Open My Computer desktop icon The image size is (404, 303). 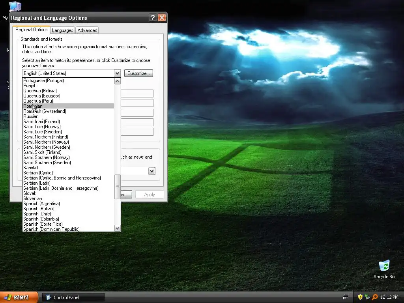click(15, 6)
